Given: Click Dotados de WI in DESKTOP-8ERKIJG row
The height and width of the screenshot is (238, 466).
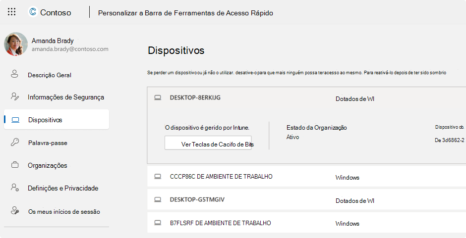Looking at the screenshot, I should (x=355, y=99).
